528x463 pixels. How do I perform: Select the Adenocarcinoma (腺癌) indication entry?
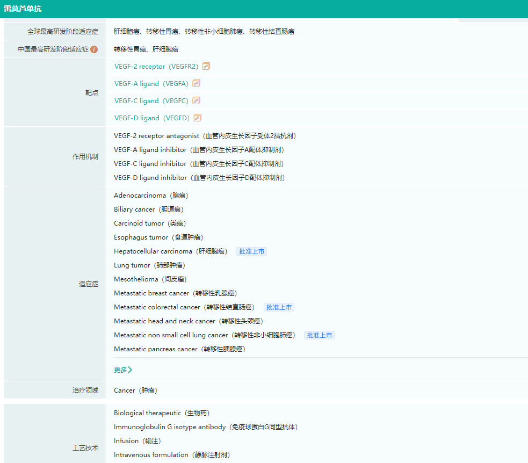tap(151, 196)
